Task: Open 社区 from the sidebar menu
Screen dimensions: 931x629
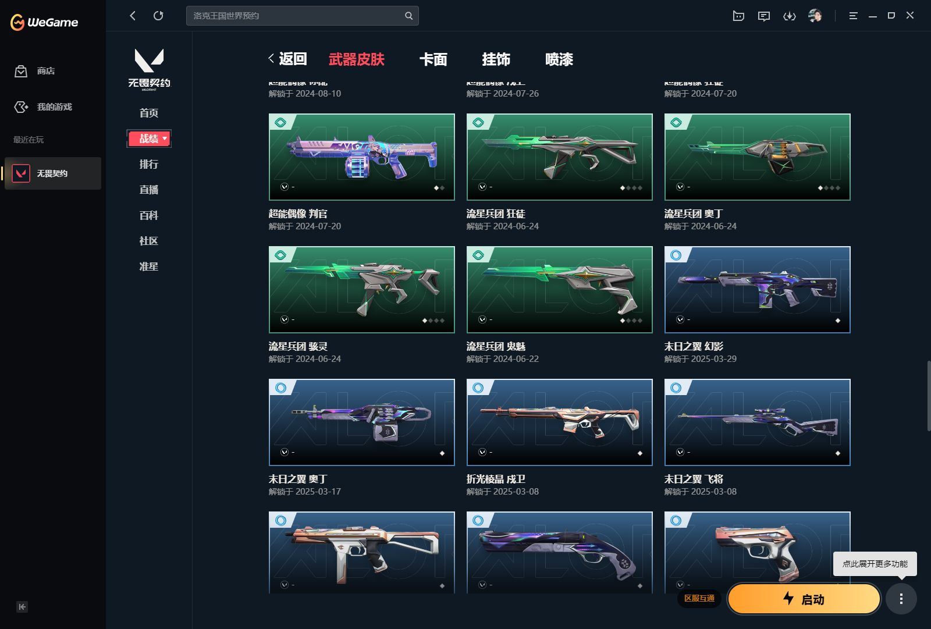Action: tap(149, 241)
